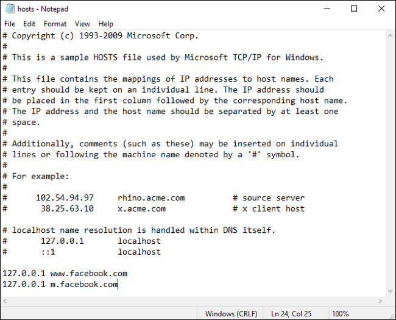Open the File menu
396x320 pixels.
coord(10,24)
